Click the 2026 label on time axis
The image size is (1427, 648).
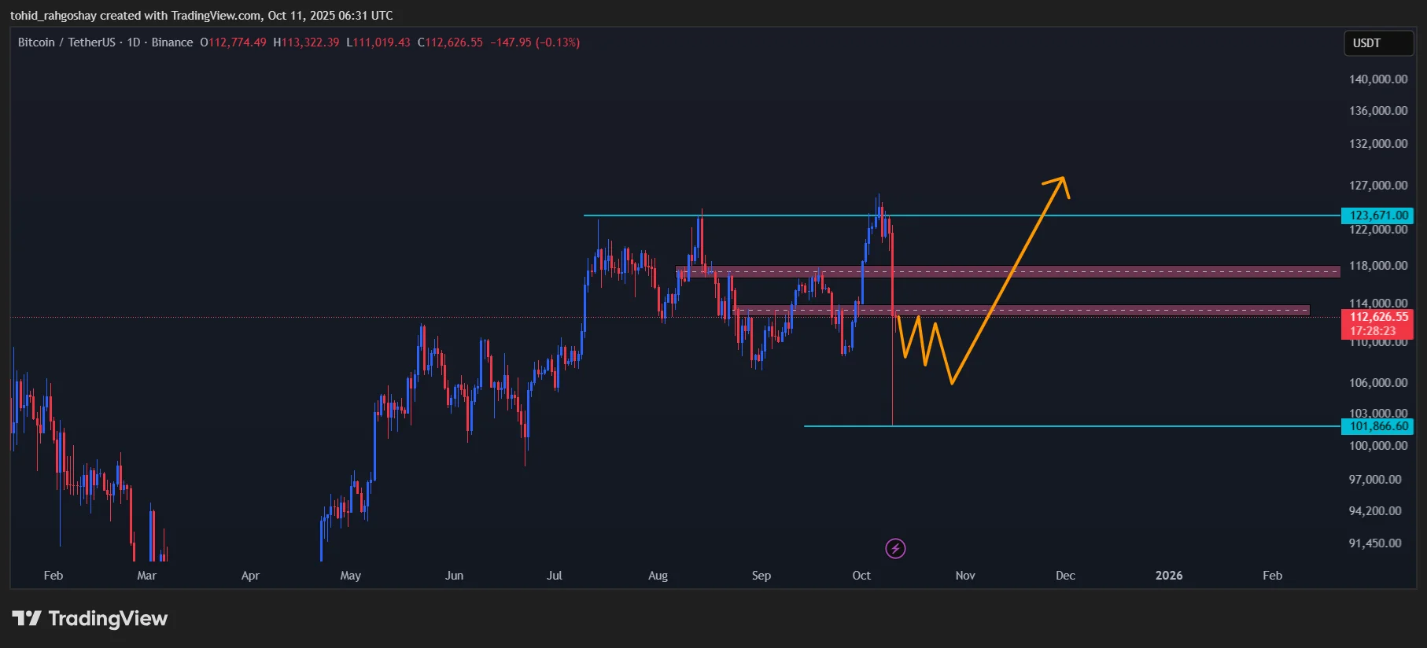(x=1168, y=576)
